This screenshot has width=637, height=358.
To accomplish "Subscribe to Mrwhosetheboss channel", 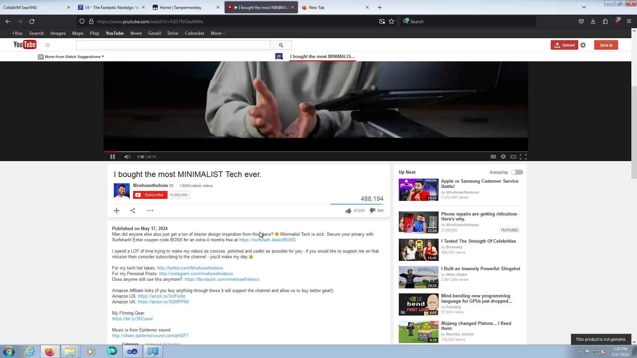I will (x=150, y=195).
